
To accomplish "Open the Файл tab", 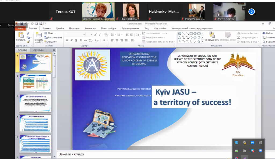I will (x=20, y=28).
